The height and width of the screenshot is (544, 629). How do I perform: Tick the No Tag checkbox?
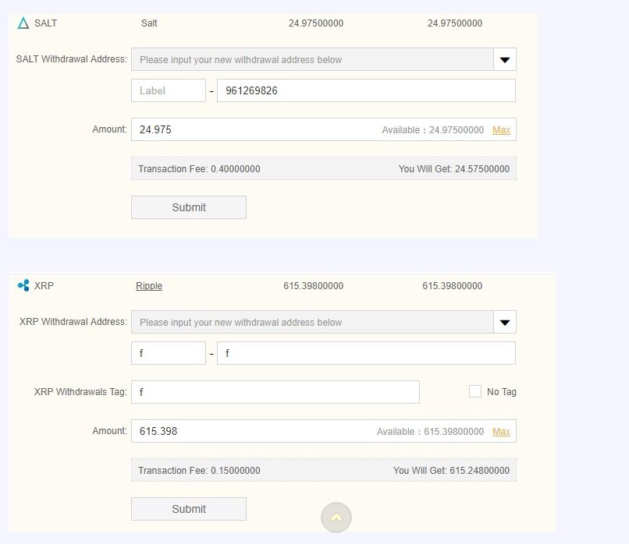(x=475, y=391)
